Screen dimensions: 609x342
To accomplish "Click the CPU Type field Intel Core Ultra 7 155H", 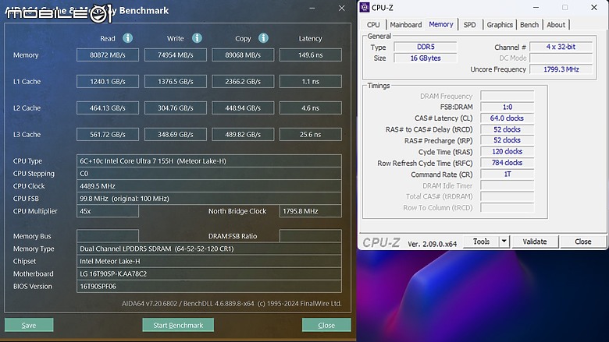I will pos(209,160).
